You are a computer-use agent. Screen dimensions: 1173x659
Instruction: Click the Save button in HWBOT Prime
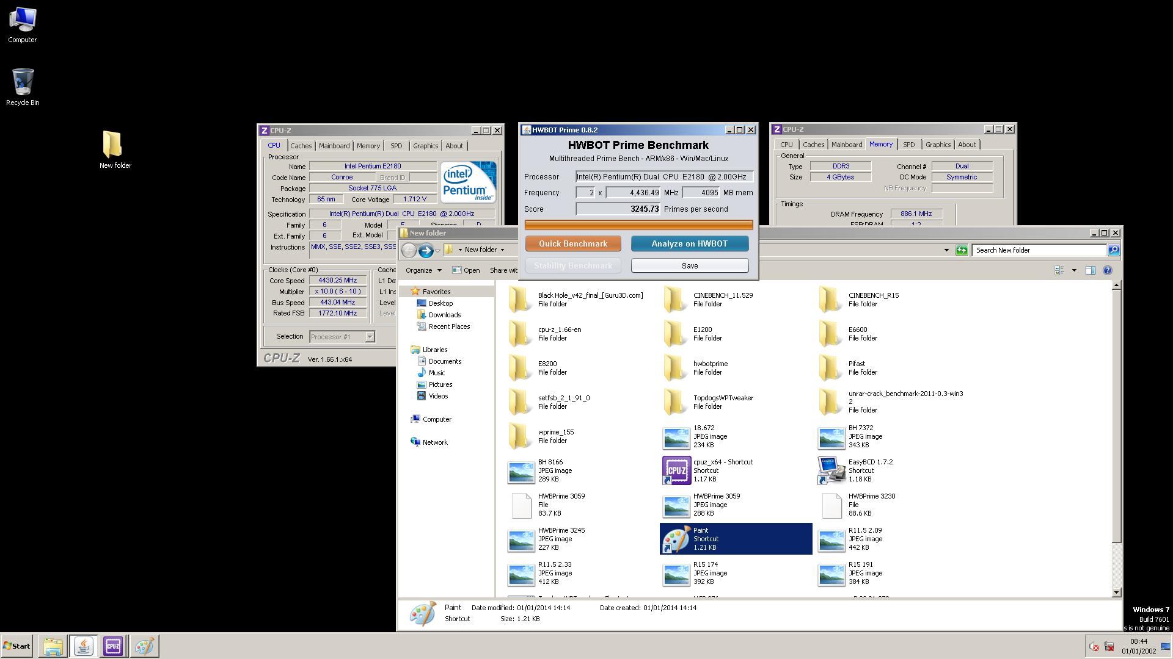click(x=689, y=265)
